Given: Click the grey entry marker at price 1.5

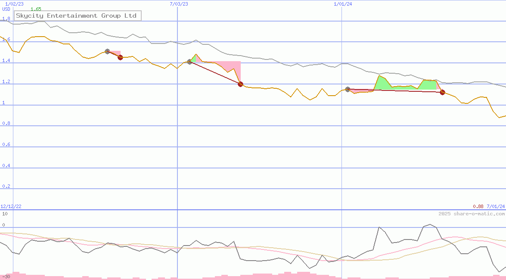Looking at the screenshot, I should coord(107,52).
